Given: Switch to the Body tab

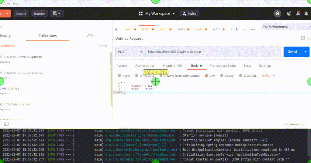Looking at the screenshot, I should [x=196, y=66].
